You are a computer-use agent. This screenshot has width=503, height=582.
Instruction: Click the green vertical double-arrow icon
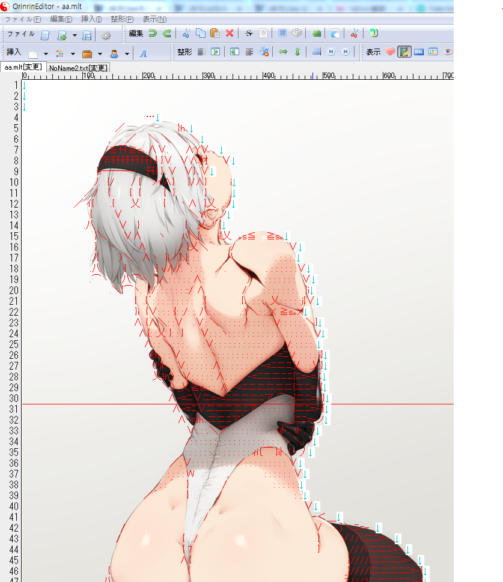point(297,52)
